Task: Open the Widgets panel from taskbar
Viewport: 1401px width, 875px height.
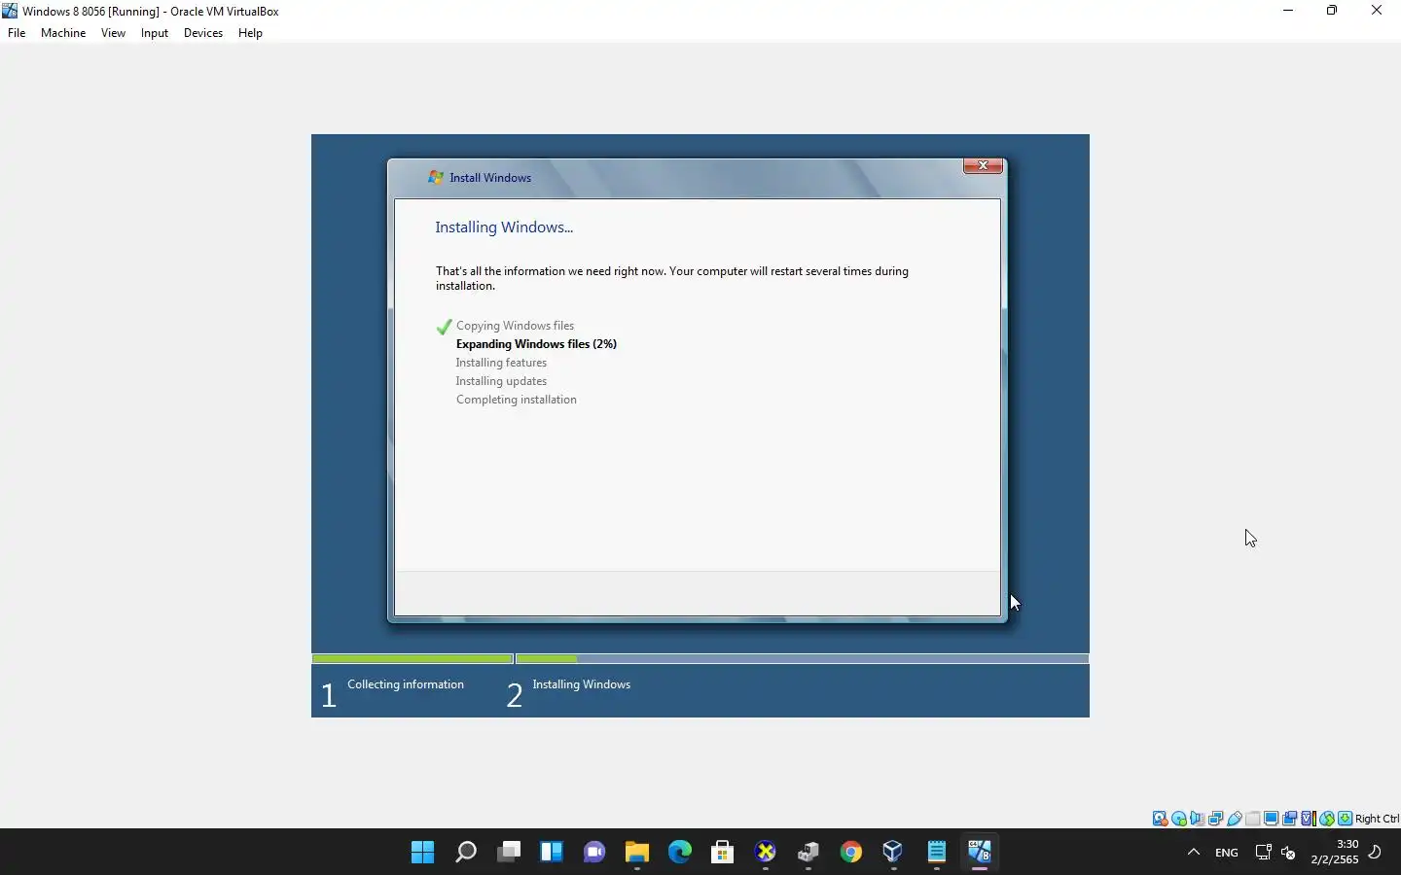Action: click(552, 853)
